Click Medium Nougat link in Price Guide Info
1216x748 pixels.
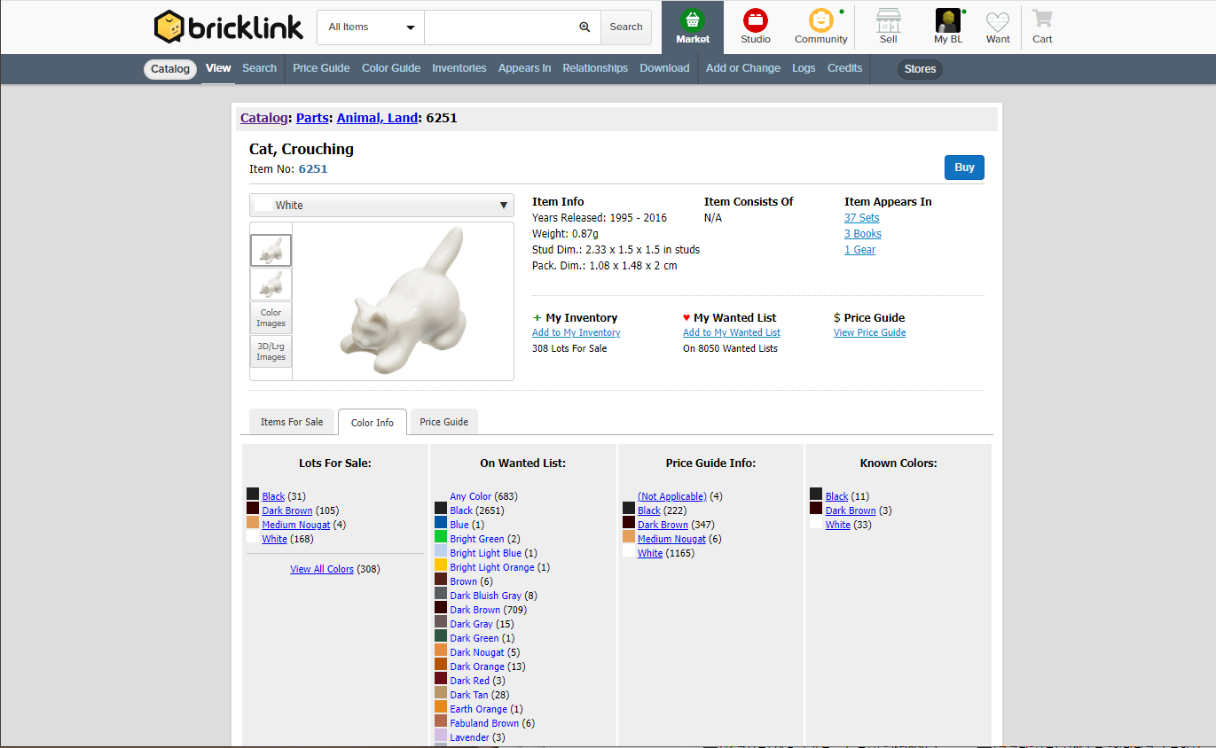point(672,539)
